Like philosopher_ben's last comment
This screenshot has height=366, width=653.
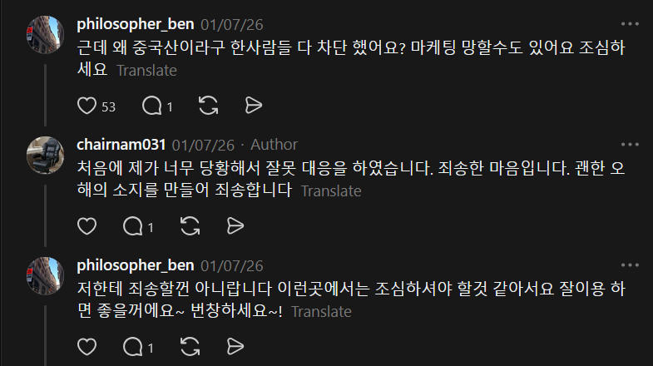(87, 347)
